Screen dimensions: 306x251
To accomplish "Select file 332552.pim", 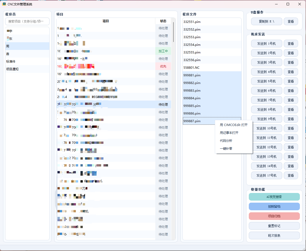I will pyautogui.click(x=212, y=29).
